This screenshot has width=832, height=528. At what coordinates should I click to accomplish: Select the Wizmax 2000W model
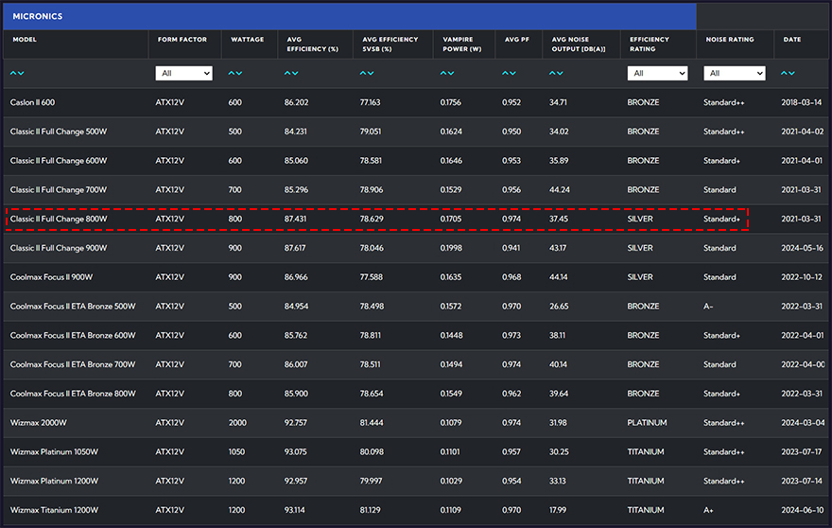[x=39, y=423]
